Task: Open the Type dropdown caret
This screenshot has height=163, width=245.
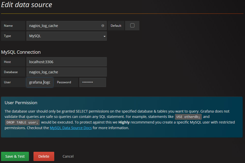Action: point(104,36)
